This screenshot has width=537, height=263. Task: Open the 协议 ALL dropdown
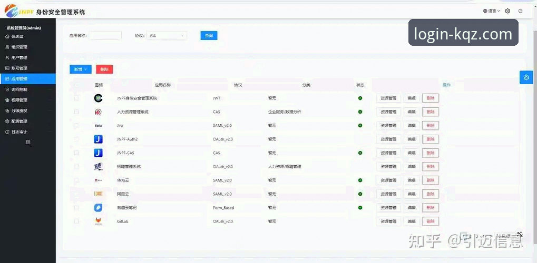167,36
